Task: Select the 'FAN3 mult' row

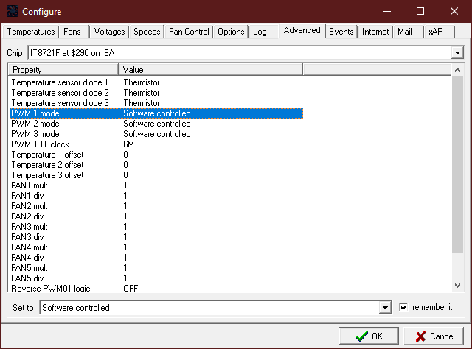Action: click(156, 226)
